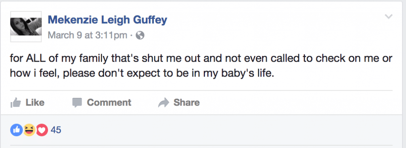
Task: Click the Like text label
Action: [35, 102]
